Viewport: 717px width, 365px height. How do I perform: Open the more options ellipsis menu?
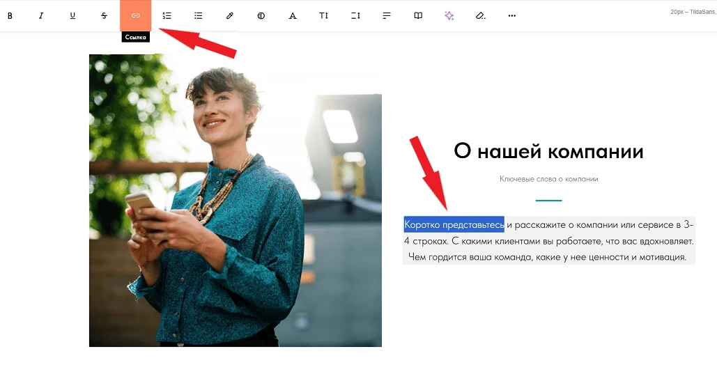pos(512,15)
